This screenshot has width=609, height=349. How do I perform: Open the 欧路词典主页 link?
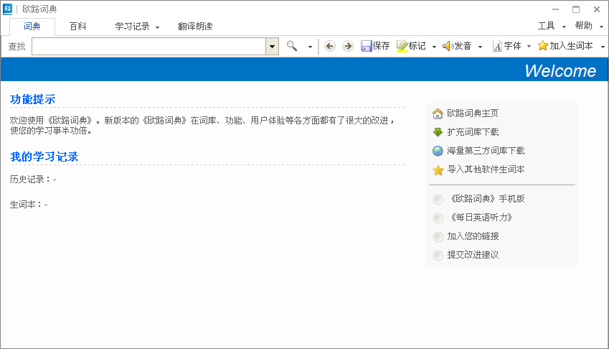(x=473, y=113)
